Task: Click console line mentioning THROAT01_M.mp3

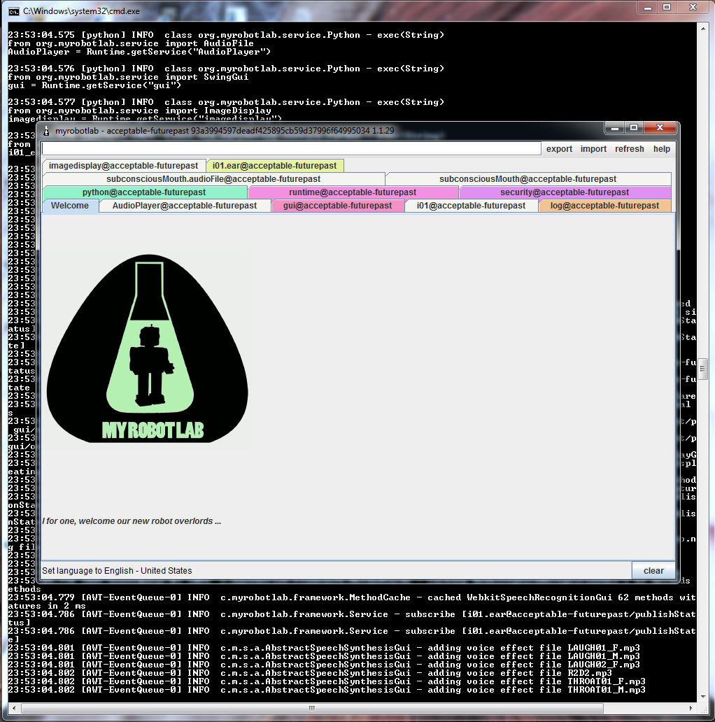Action: (x=327, y=690)
